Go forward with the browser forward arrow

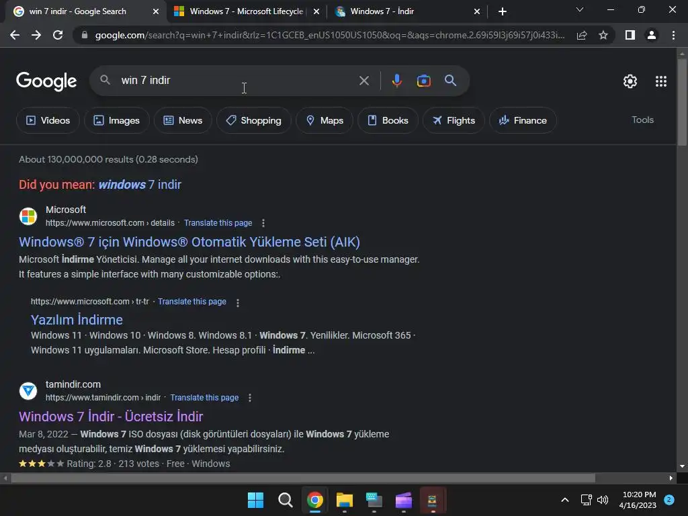click(x=36, y=35)
